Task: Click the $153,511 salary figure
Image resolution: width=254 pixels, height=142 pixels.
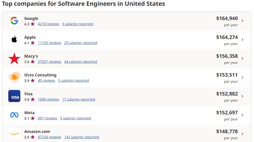Action: pos(227,75)
